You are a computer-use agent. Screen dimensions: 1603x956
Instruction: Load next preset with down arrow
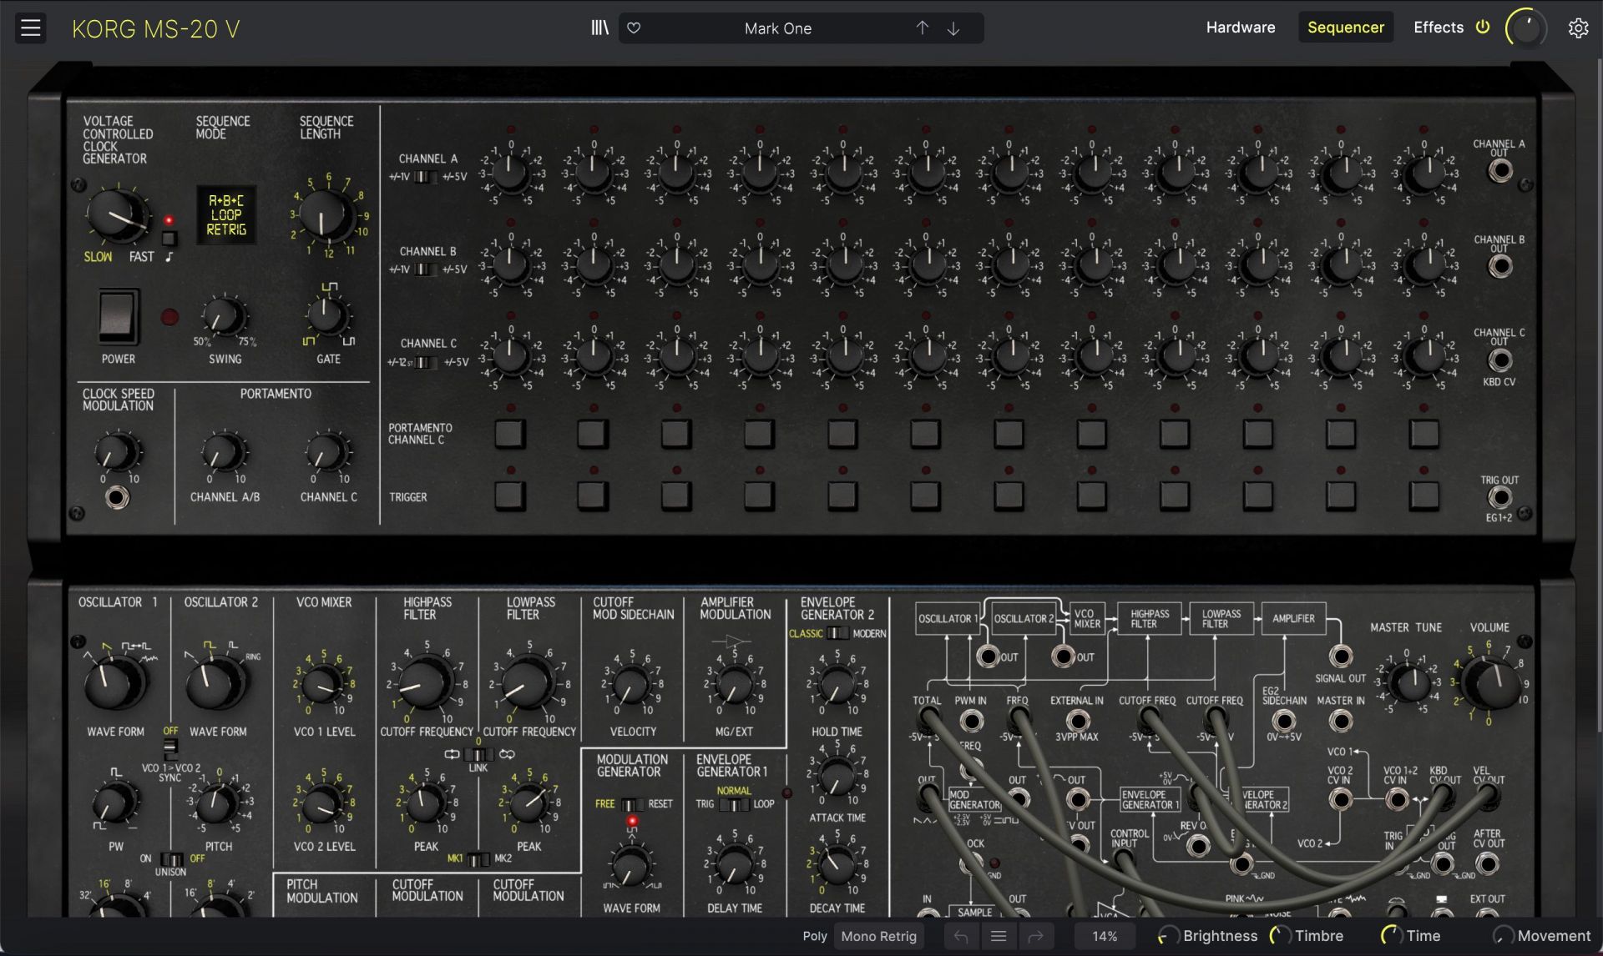[953, 28]
